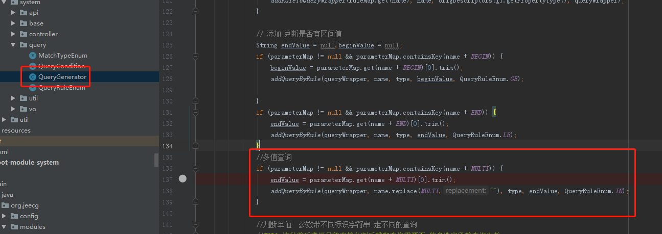Remove the breakpoint on line 137
This screenshot has height=234, width=662.
coord(183,178)
